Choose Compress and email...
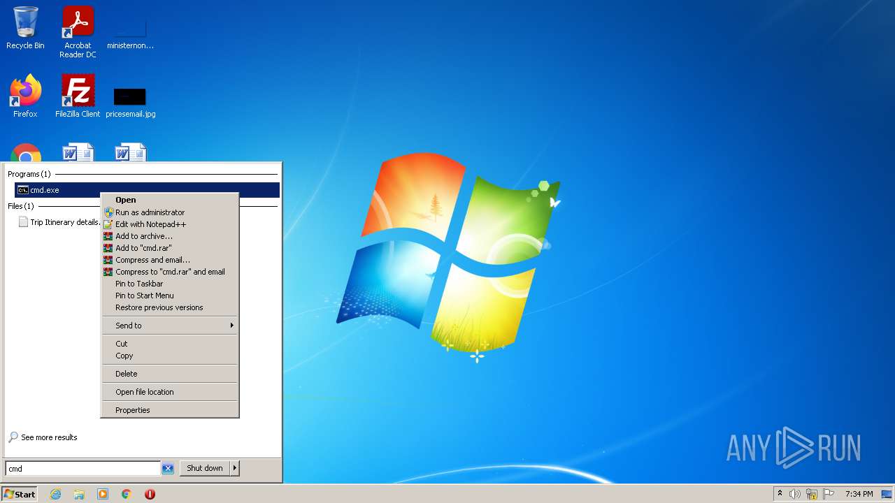 [170, 260]
